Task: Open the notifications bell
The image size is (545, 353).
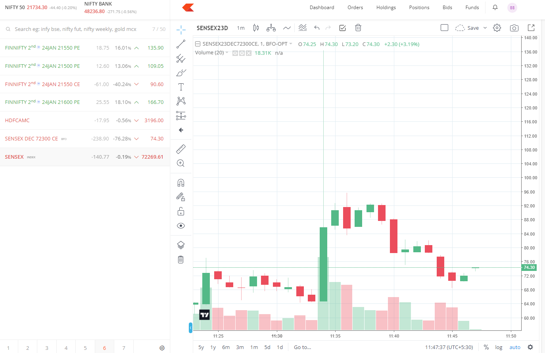Action: click(495, 8)
